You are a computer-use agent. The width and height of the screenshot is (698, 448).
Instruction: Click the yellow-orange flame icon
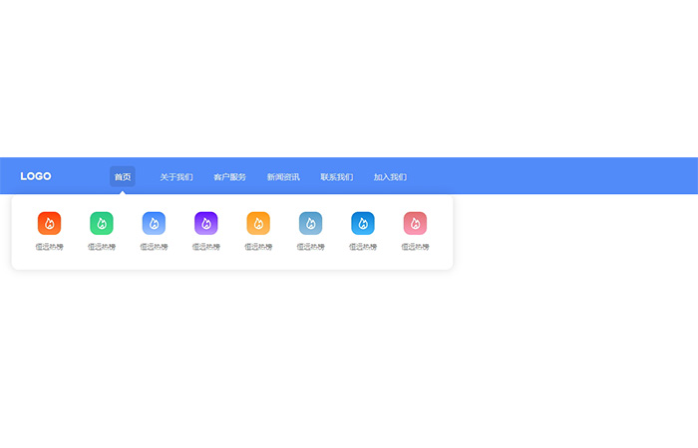click(x=258, y=223)
